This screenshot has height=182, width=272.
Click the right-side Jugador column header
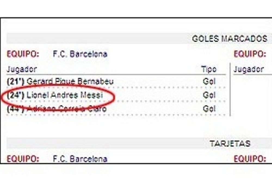(x=249, y=69)
